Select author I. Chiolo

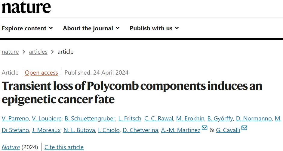[x=109, y=130]
